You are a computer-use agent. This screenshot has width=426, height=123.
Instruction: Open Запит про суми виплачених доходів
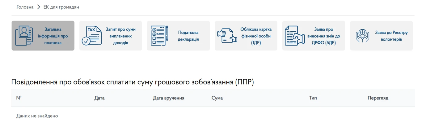120,36
